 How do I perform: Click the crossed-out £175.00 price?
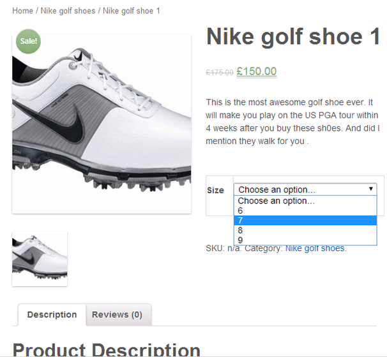pyautogui.click(x=219, y=73)
